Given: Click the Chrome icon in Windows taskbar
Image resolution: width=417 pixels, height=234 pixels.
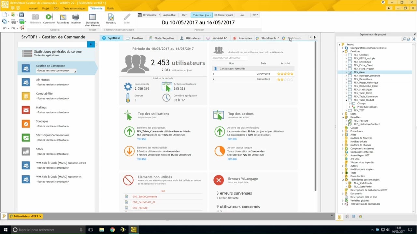Looking at the screenshot, I should pyautogui.click(x=112, y=230).
